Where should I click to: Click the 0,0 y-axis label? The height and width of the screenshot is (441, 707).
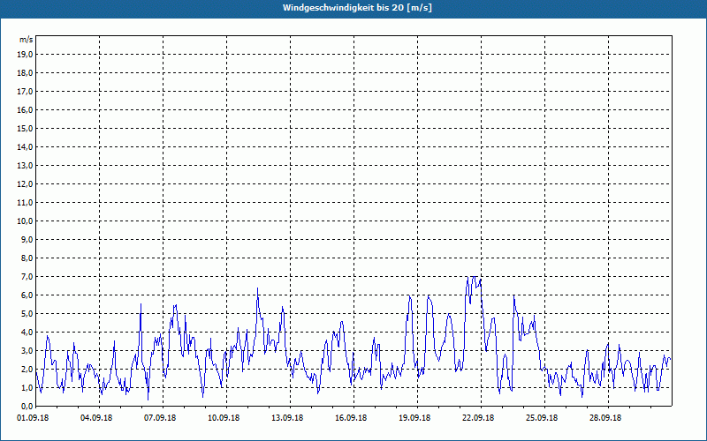(x=27, y=406)
